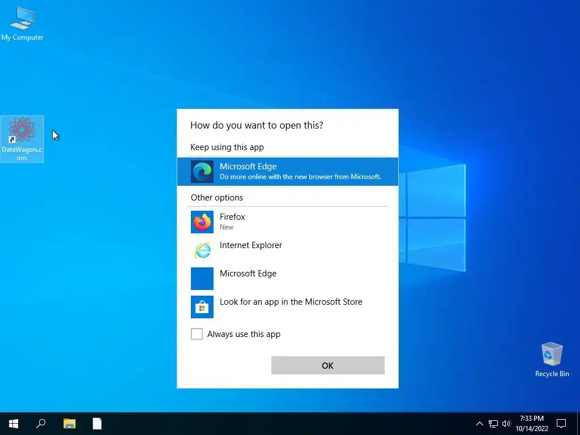Select the My Computer desktop icon
Image resolution: width=580 pixels, height=435 pixels.
pos(22,24)
